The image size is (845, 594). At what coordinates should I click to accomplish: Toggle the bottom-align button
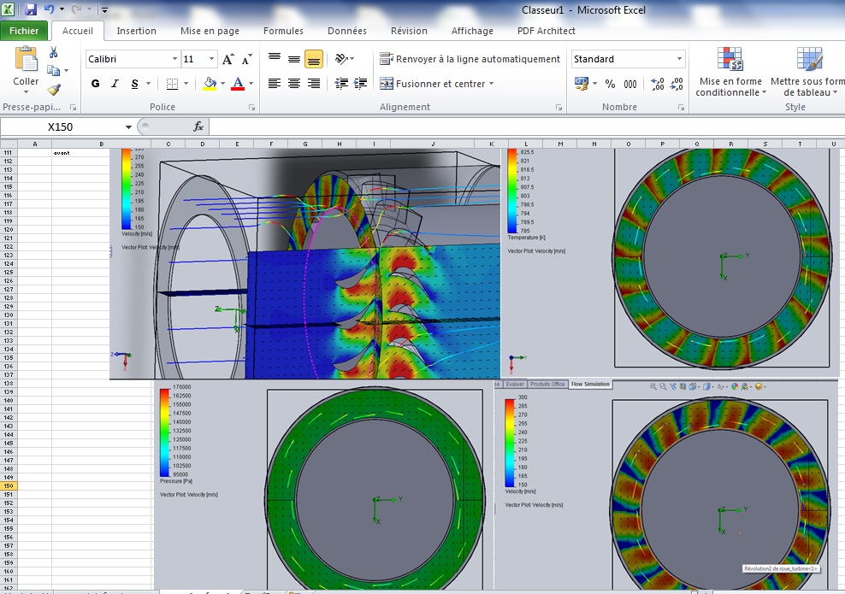coord(314,59)
